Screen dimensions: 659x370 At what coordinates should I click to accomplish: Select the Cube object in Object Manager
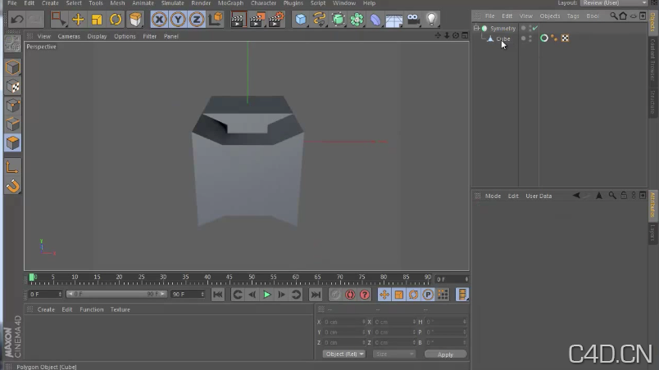pos(502,38)
